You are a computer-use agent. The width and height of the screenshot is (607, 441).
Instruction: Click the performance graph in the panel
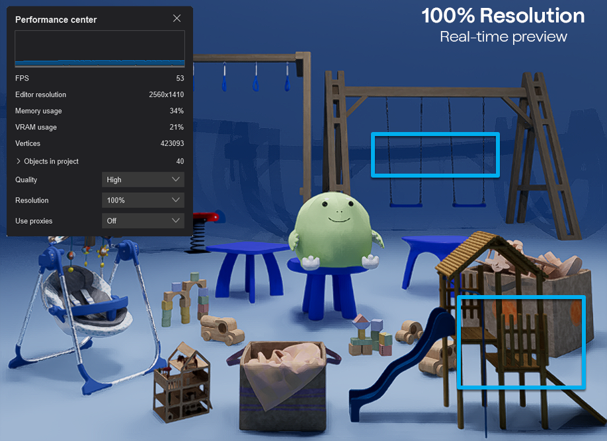[100, 49]
